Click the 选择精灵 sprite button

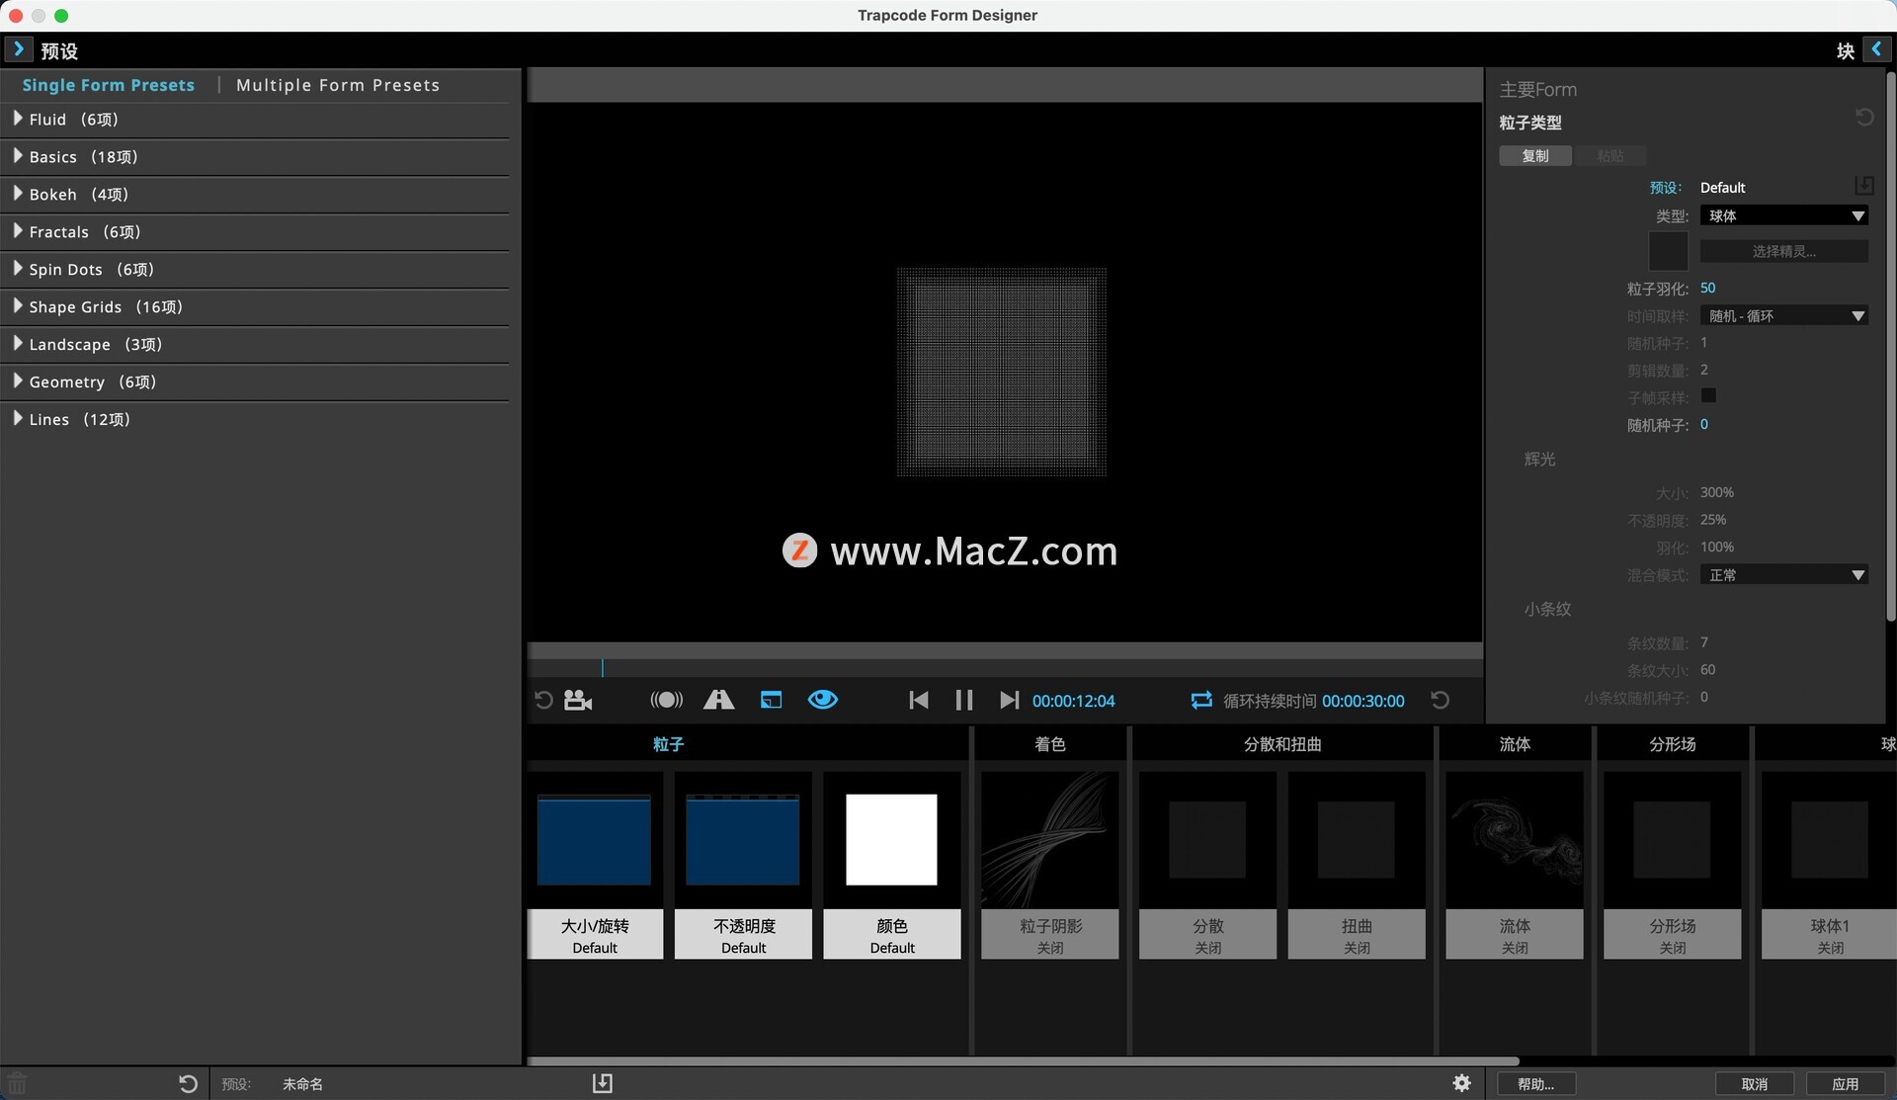tap(1783, 251)
